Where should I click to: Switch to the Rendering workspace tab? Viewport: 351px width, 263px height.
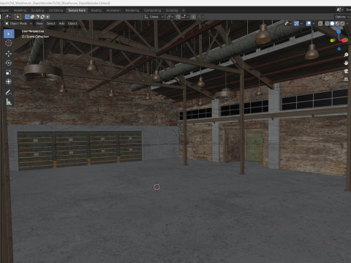coord(132,10)
